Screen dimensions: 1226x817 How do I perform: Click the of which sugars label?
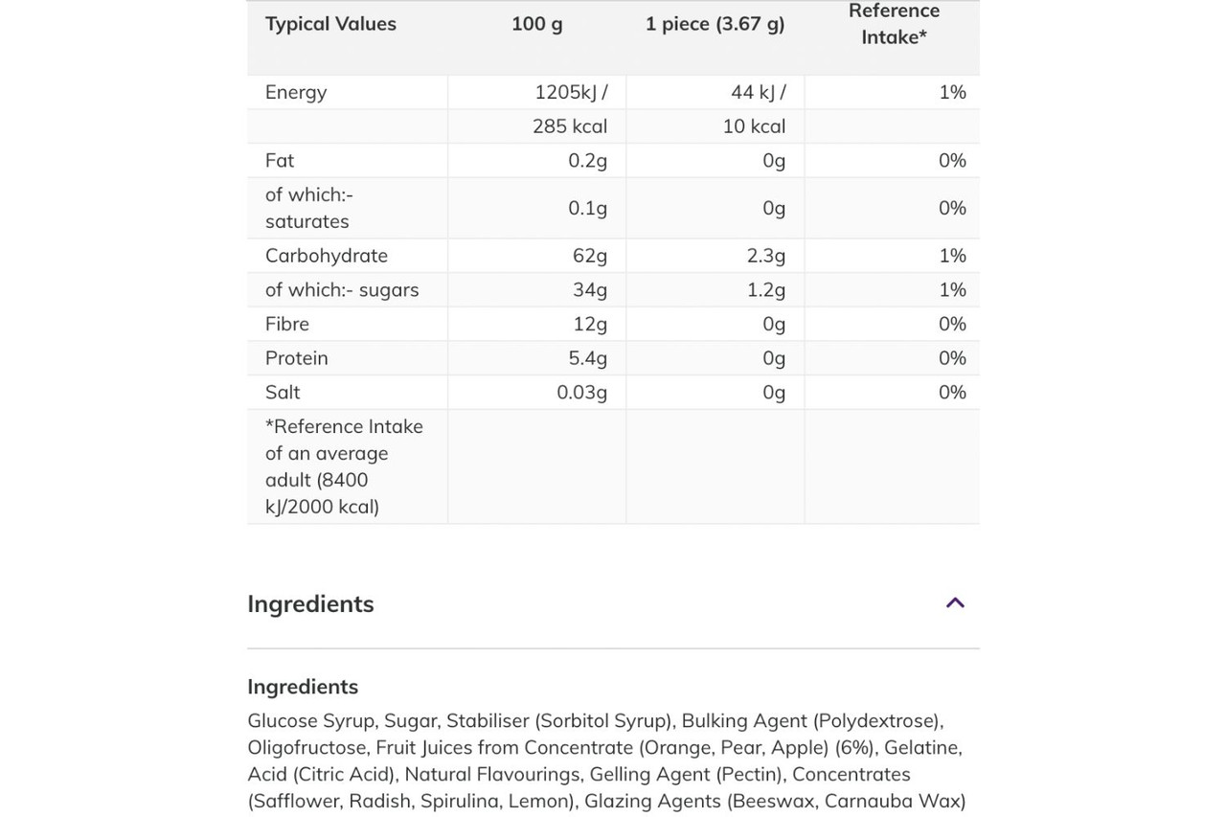tap(342, 290)
